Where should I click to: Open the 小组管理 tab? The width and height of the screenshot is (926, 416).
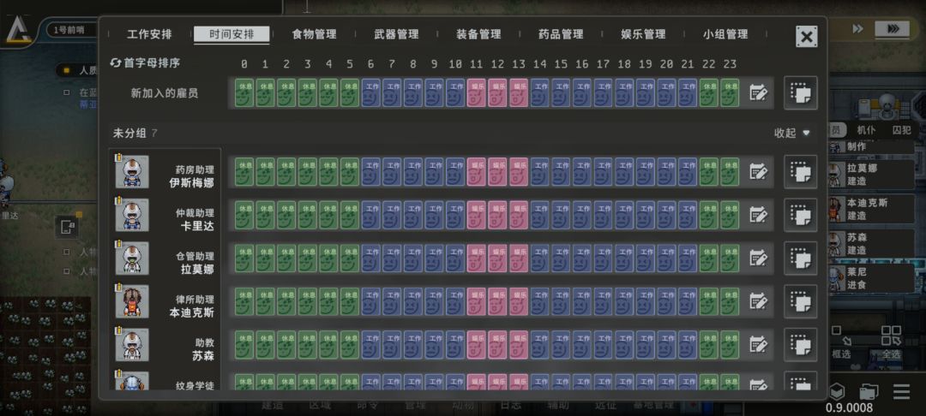[x=725, y=34]
